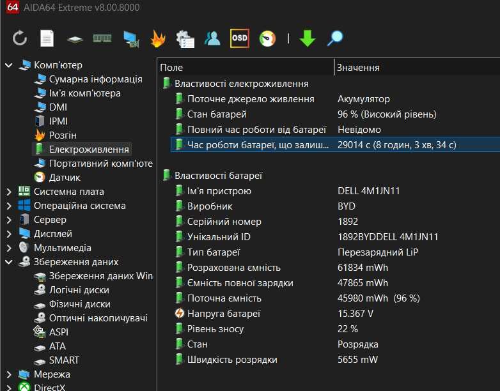Open the gauge sensor panel icon
Screen dimensions: 500x391
pyautogui.click(x=267, y=38)
